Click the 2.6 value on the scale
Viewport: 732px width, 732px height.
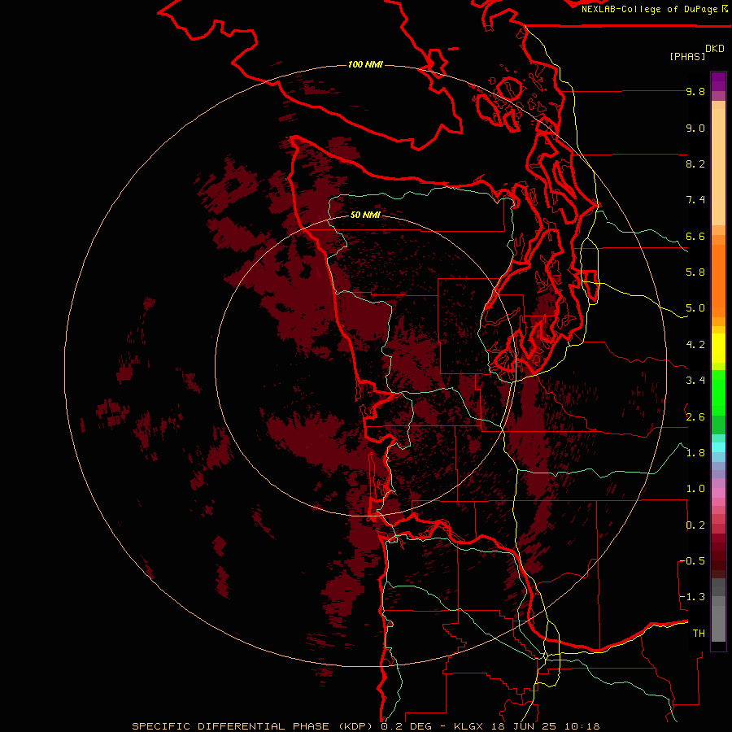click(695, 417)
